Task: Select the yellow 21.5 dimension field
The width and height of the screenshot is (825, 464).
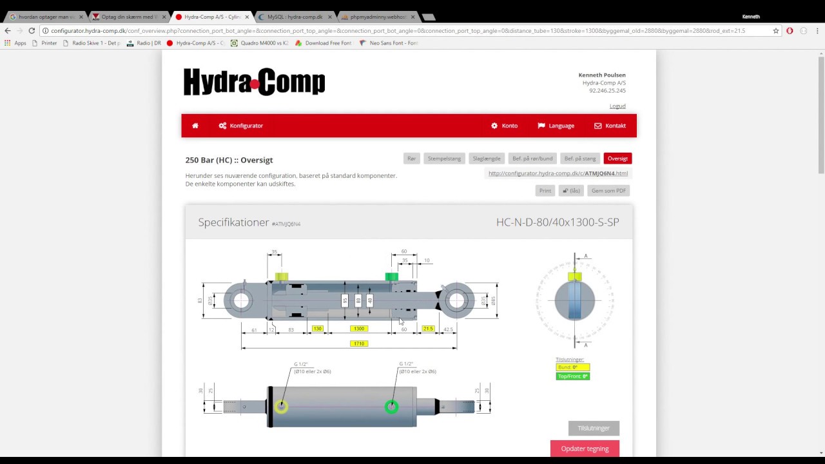Action: (x=428, y=329)
